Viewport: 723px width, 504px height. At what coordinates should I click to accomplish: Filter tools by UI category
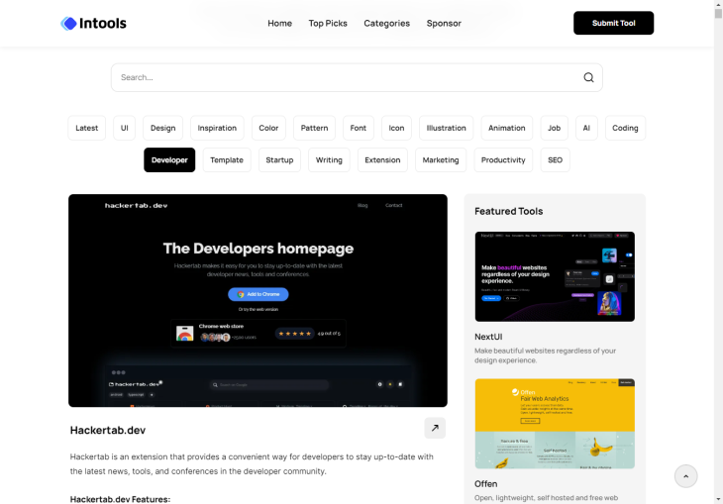click(124, 128)
